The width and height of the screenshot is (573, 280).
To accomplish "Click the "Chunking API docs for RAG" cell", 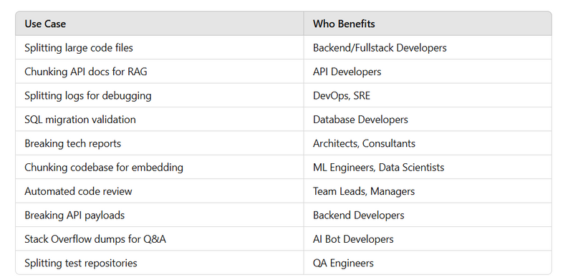I will pos(159,72).
